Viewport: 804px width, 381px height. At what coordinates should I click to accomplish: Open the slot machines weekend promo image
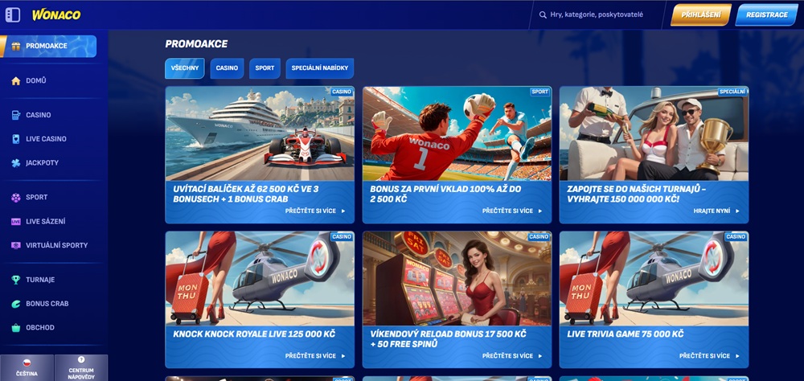(457, 278)
